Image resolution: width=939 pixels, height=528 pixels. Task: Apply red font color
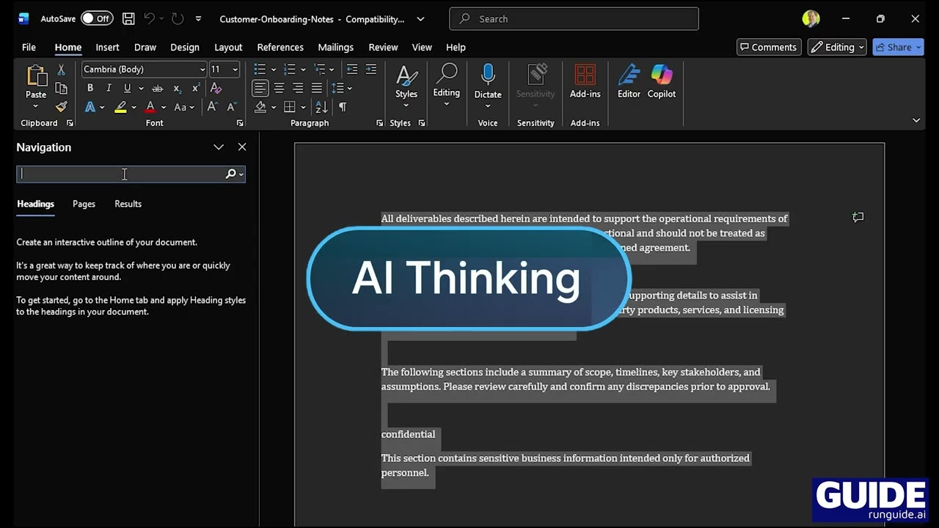pos(150,107)
